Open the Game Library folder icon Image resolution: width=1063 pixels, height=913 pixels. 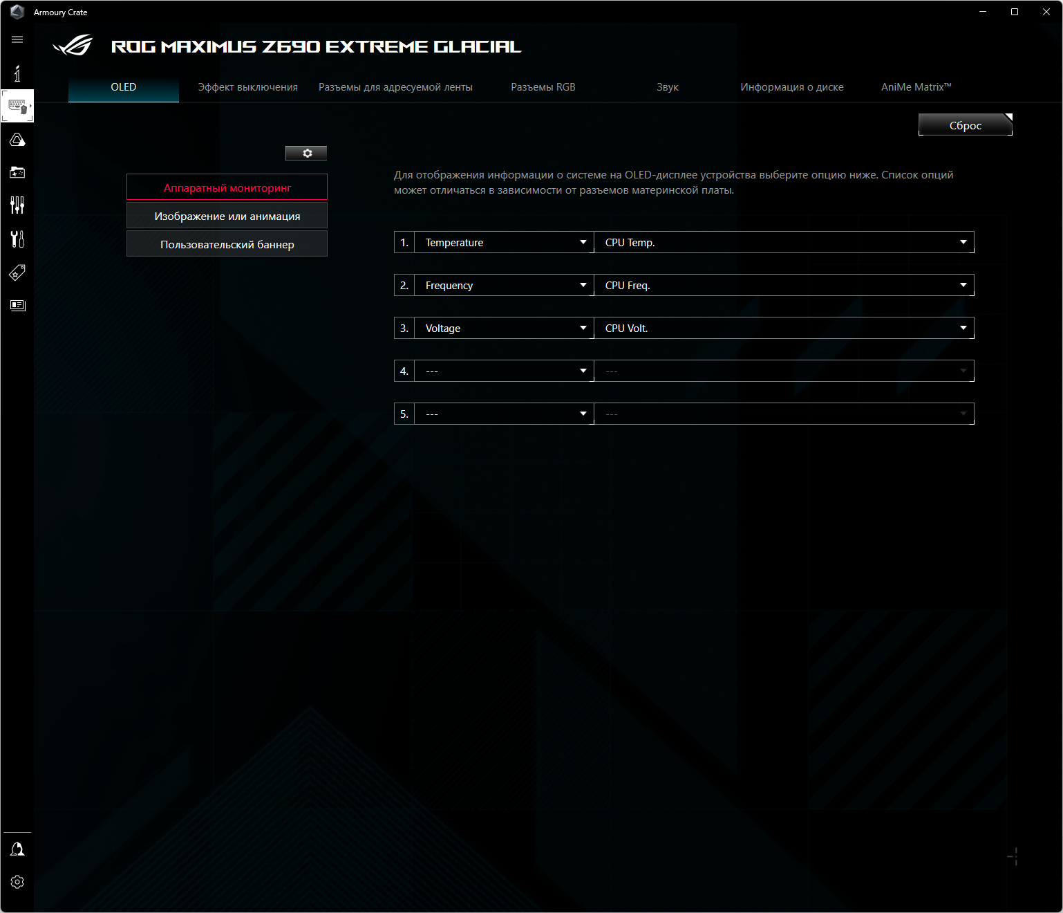click(17, 172)
